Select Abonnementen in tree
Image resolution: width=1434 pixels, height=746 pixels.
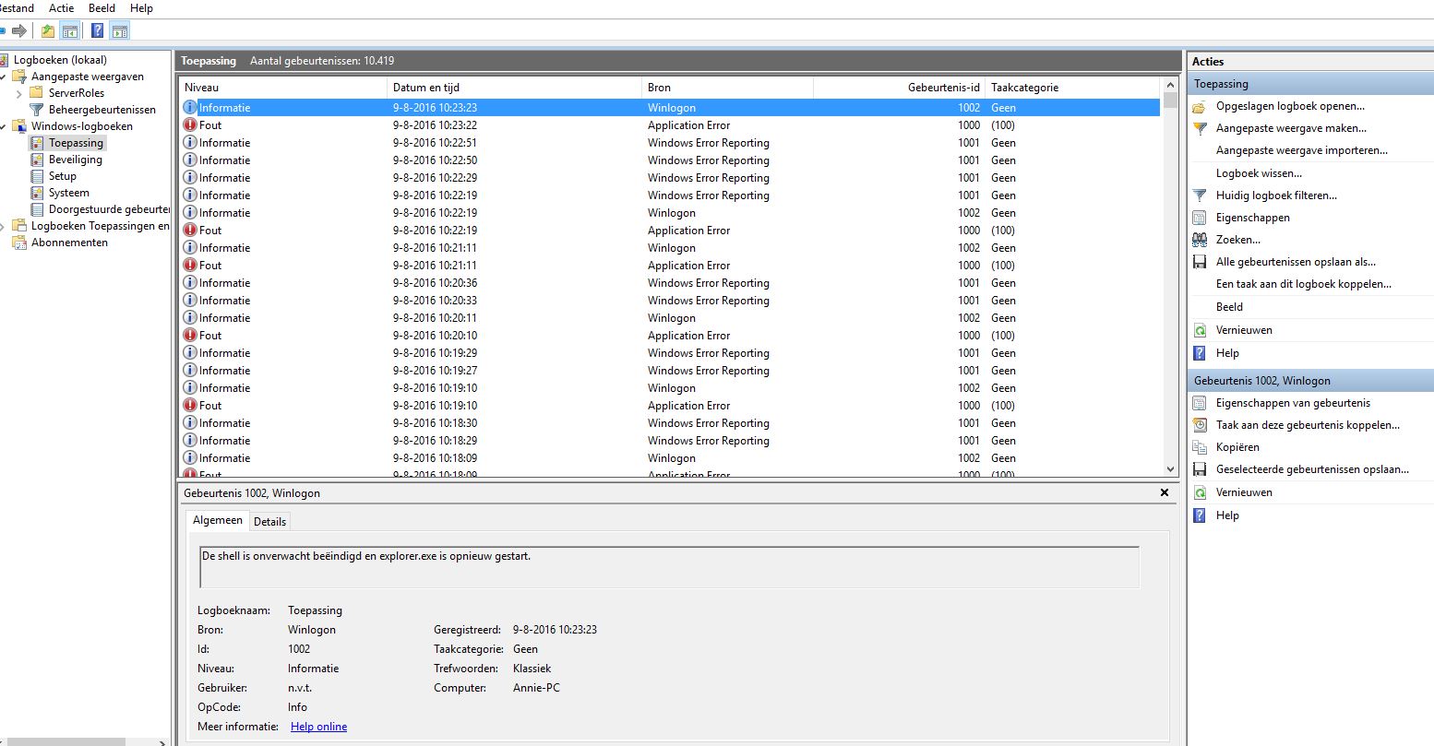pyautogui.click(x=69, y=243)
